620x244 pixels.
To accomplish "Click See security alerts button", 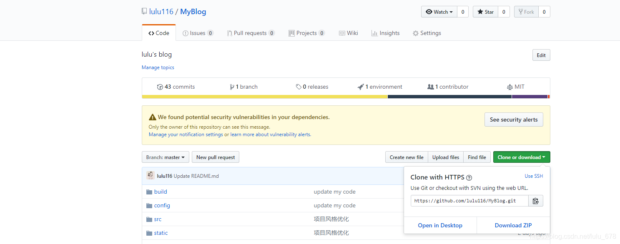I will point(514,120).
